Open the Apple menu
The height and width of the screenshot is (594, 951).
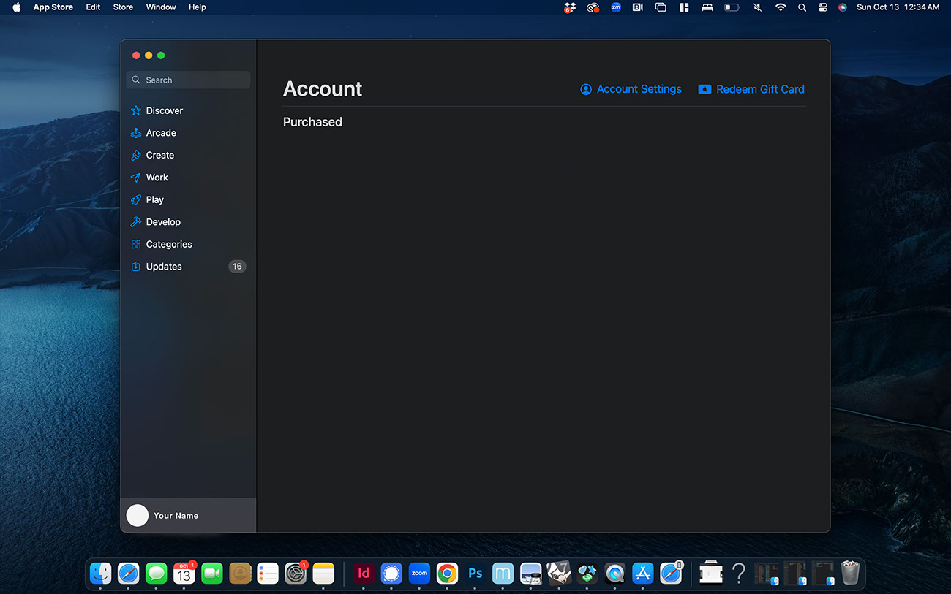16,7
